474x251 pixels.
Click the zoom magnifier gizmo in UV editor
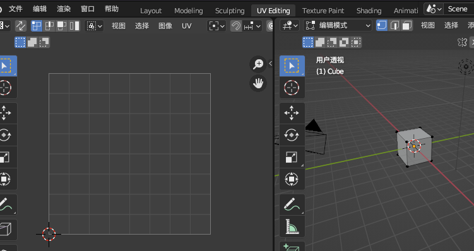click(258, 64)
